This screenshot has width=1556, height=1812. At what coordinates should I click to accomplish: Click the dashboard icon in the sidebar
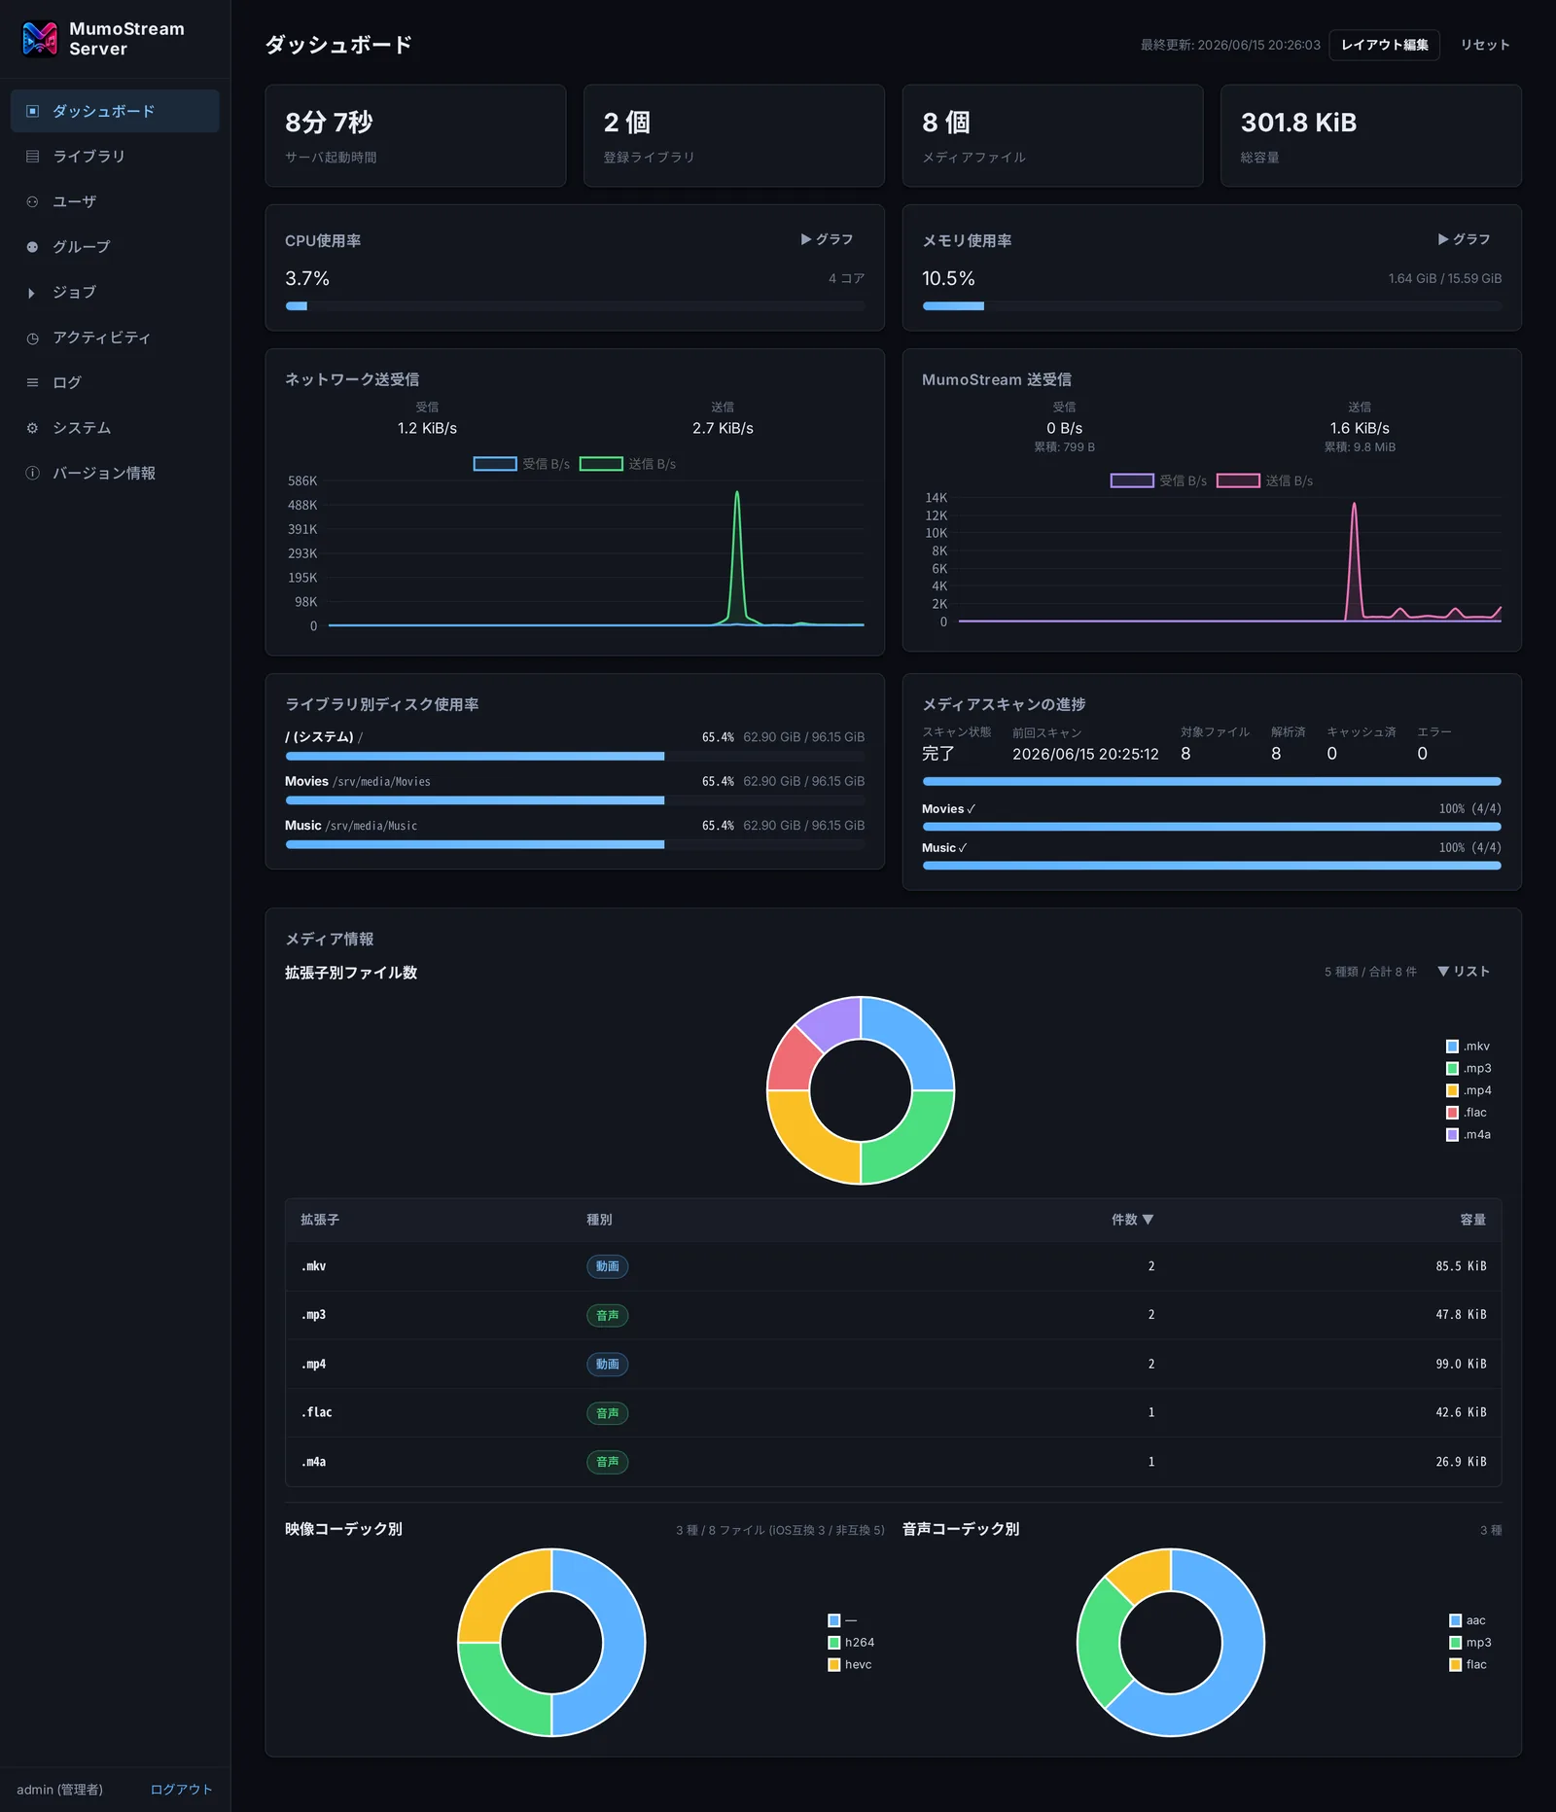32,111
